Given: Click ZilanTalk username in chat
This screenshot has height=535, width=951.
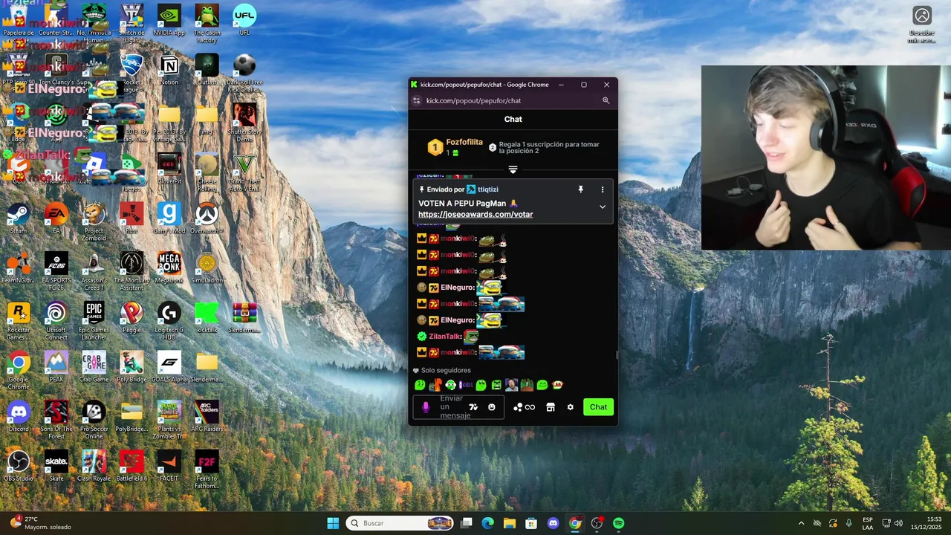Looking at the screenshot, I should point(444,337).
